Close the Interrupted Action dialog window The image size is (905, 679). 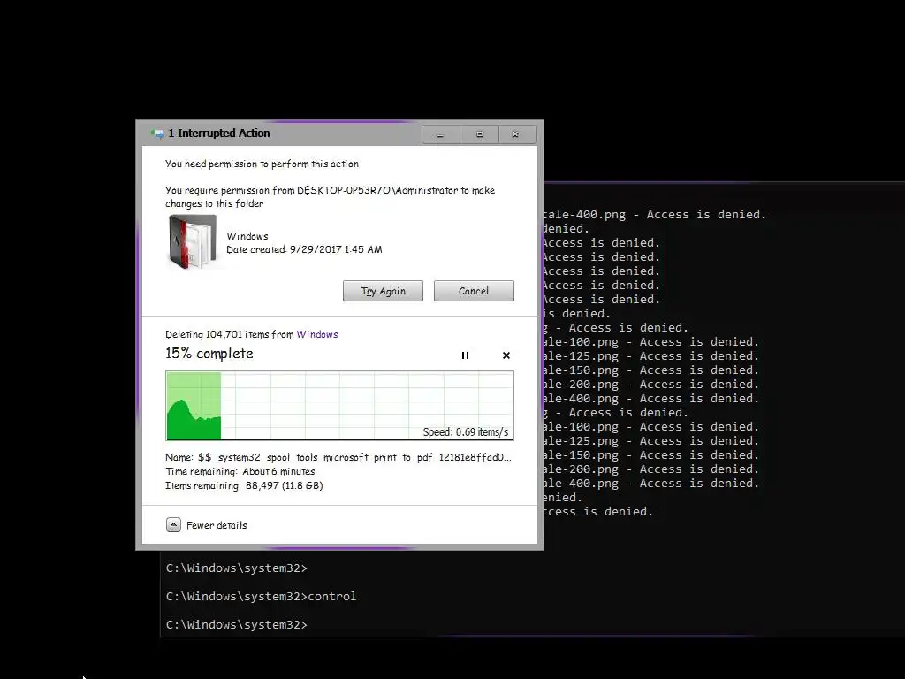click(x=517, y=134)
